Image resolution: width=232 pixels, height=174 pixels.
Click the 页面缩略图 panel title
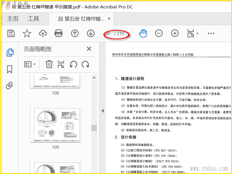tap(38, 49)
